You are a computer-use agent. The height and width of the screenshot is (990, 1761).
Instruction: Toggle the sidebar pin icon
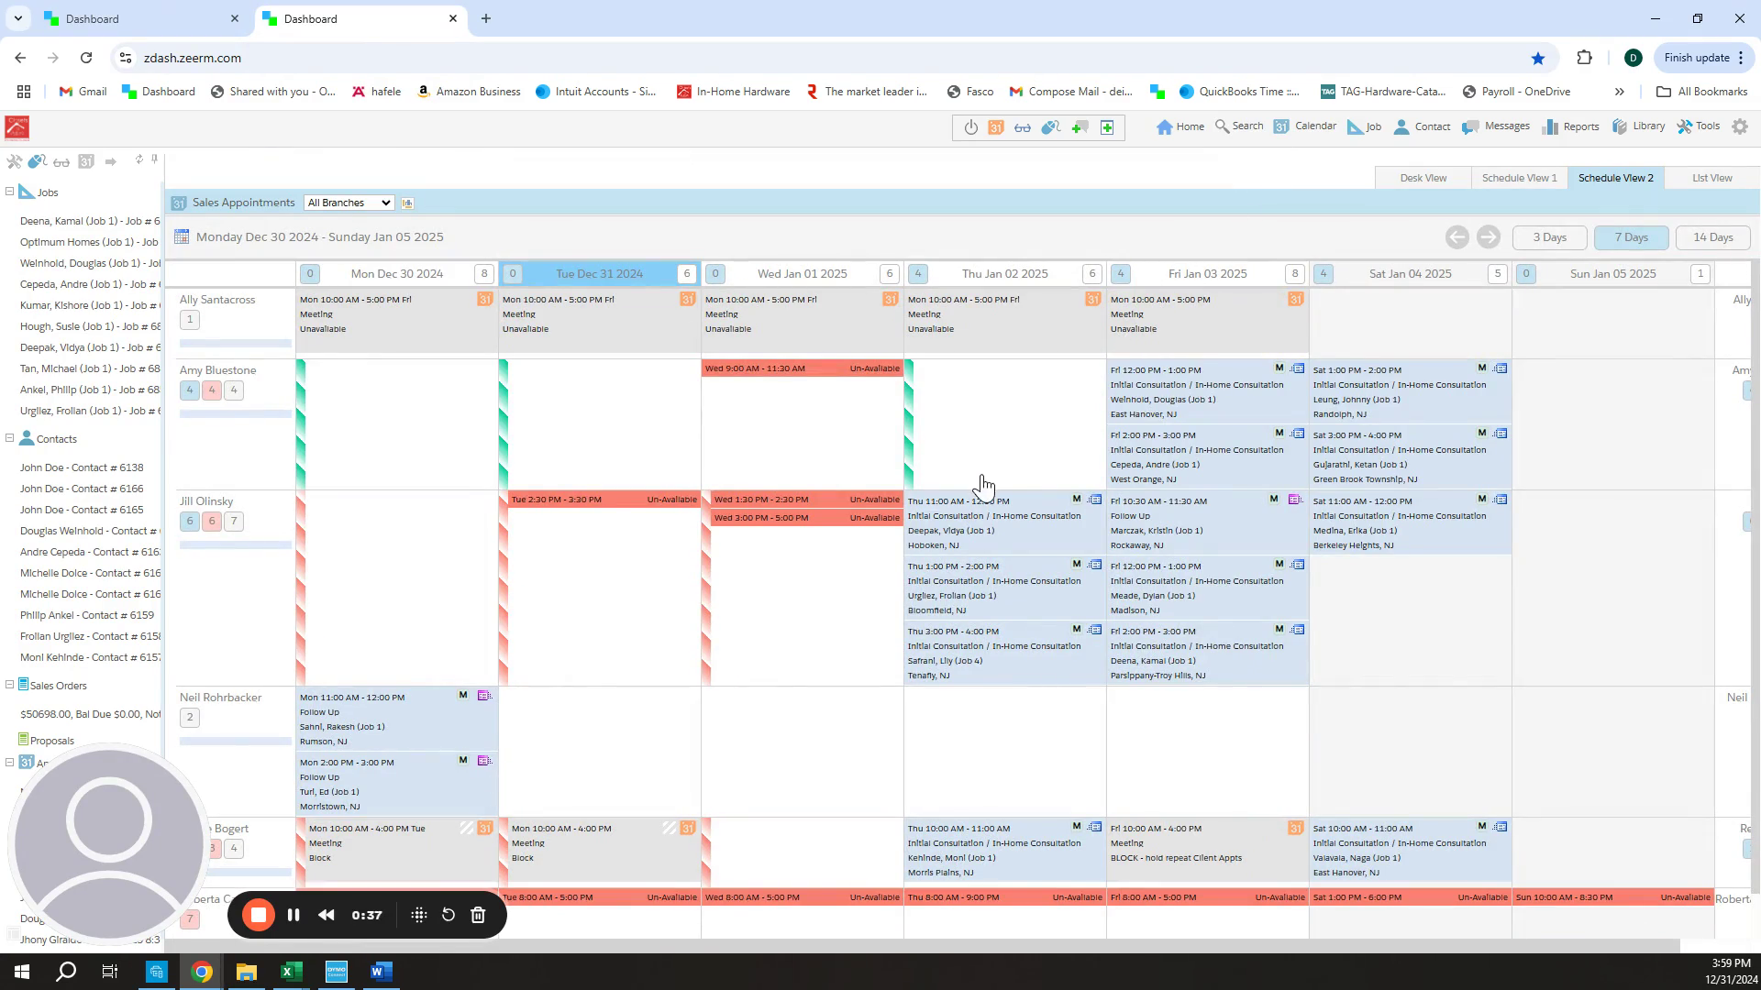[155, 159]
